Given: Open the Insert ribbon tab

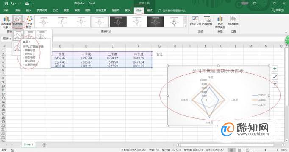Looking at the screenshot, I should (28, 11).
